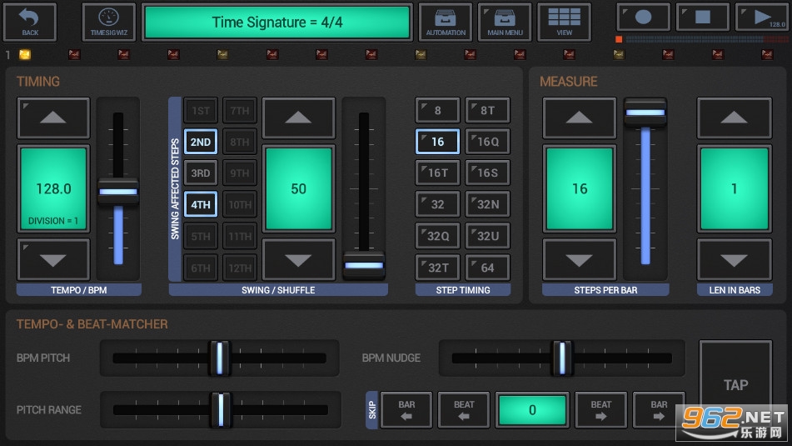Screen dimensions: 792x446
Task: Tap the steps per bar value 16
Action: [x=580, y=188]
